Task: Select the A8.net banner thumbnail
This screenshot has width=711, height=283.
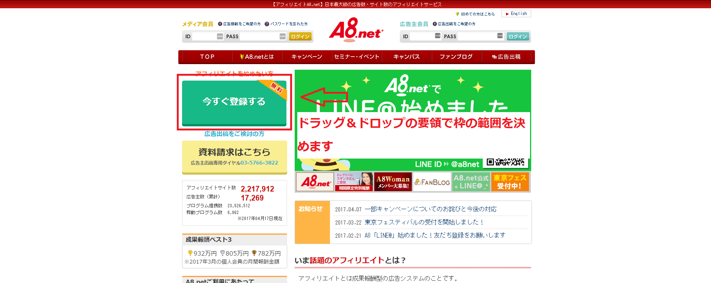Action: point(315,182)
